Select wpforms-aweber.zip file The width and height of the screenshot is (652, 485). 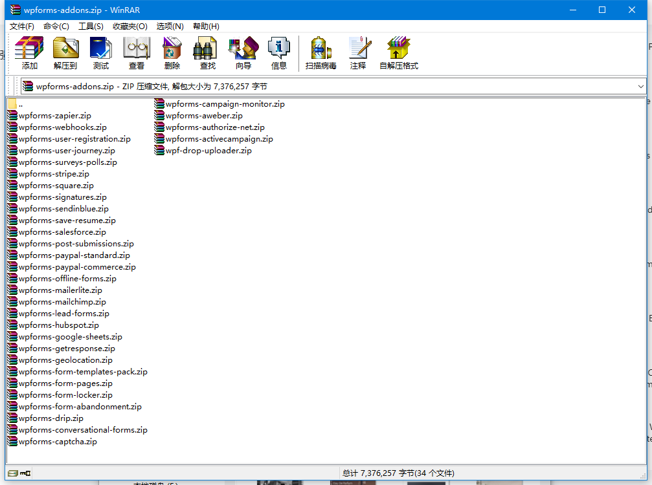click(199, 116)
